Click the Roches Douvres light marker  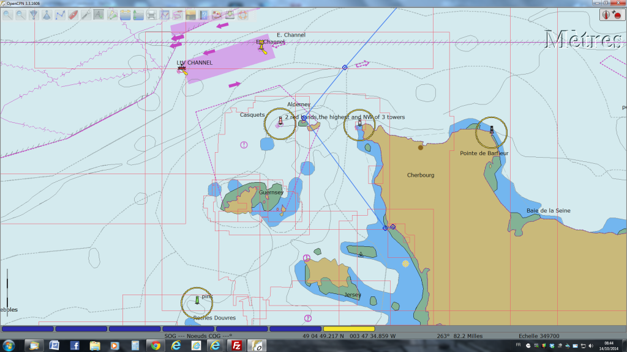pos(197,300)
